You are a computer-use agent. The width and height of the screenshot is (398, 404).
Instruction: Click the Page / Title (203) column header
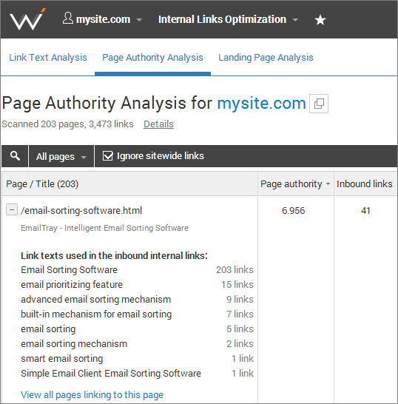[130, 184]
